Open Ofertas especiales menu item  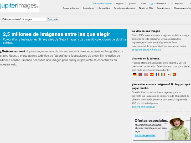pyautogui.click(x=182, y=8)
